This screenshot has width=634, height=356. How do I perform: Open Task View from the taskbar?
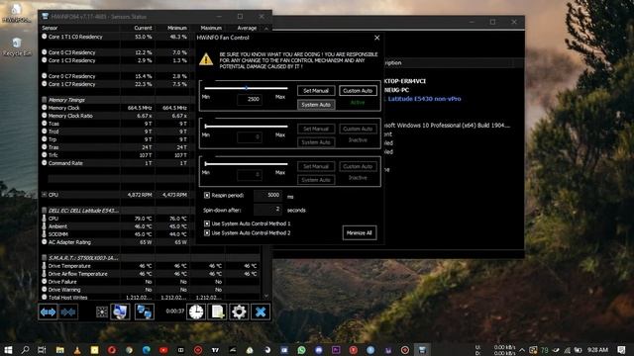point(42,350)
